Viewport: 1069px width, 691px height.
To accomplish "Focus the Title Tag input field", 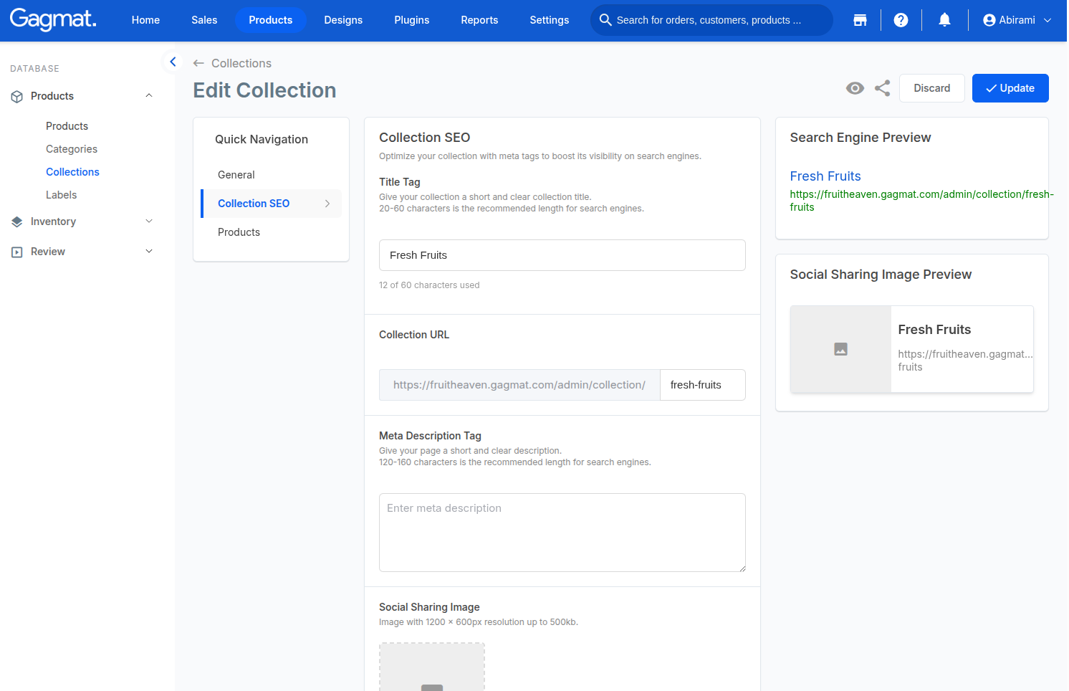I will click(x=562, y=255).
